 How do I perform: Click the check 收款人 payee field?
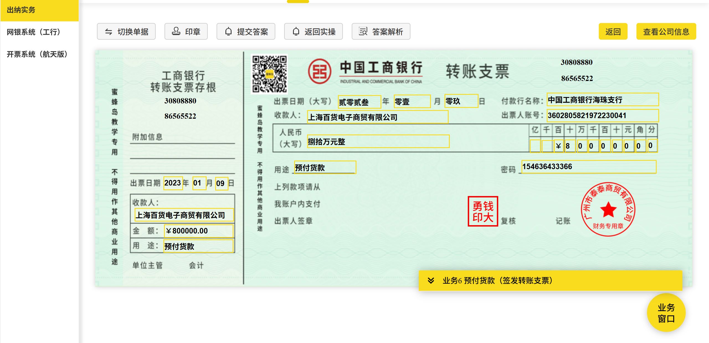click(x=378, y=117)
